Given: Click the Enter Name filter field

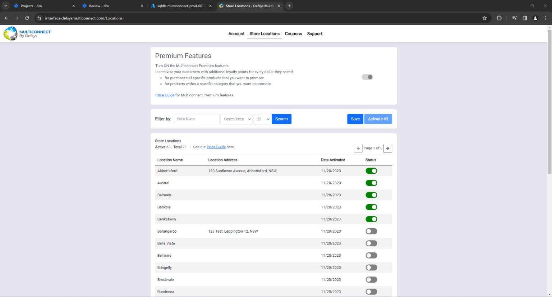Looking at the screenshot, I should (197, 119).
